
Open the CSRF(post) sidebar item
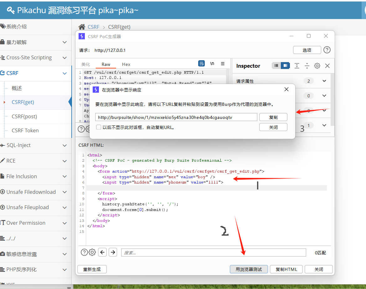pos(24,116)
